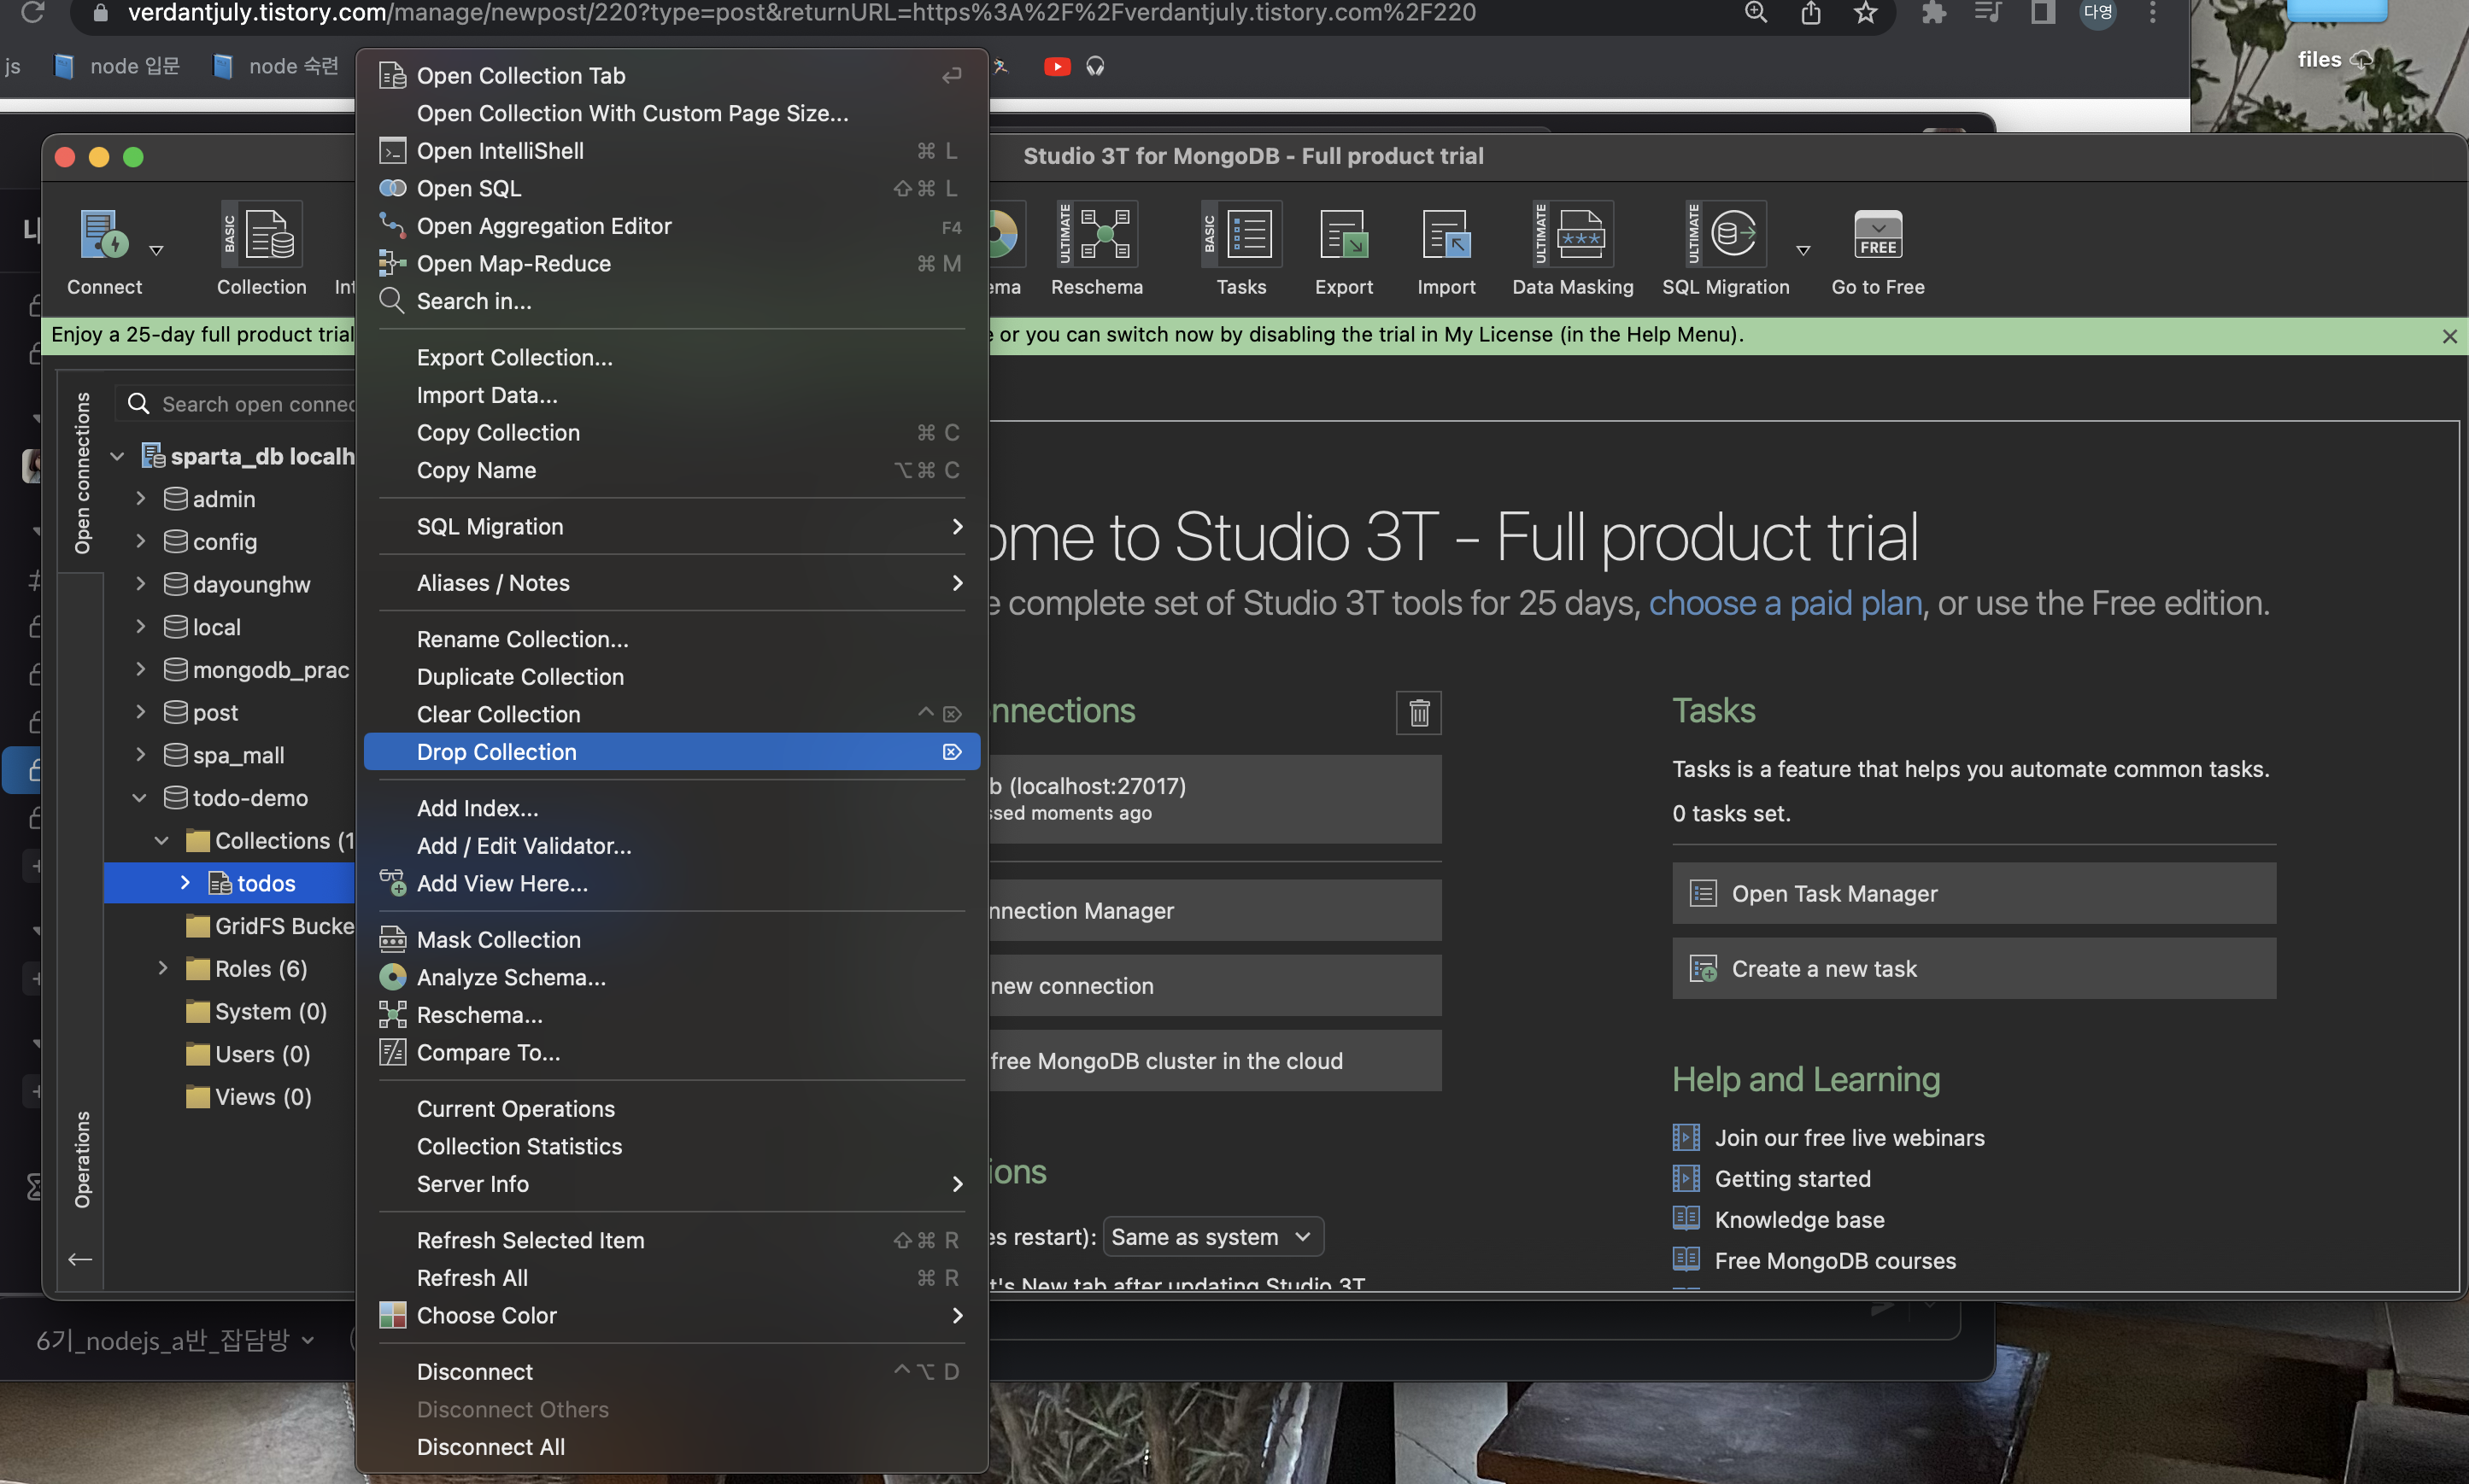Click the Open IntelliShell menu icon

click(x=392, y=151)
